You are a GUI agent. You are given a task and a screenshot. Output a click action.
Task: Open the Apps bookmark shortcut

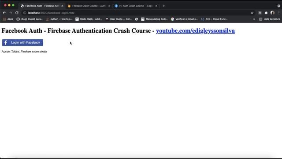(8, 19)
